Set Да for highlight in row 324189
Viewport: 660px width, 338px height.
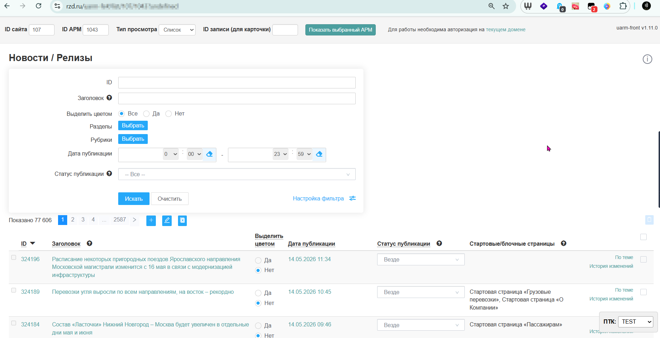(258, 293)
